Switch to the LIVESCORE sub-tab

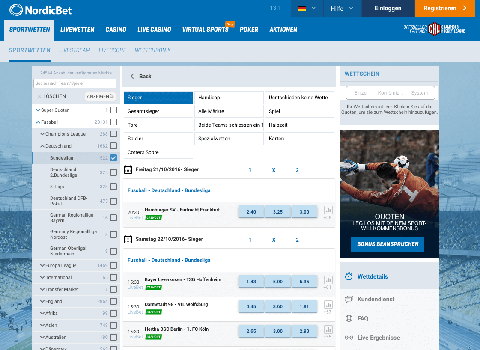pyautogui.click(x=112, y=50)
